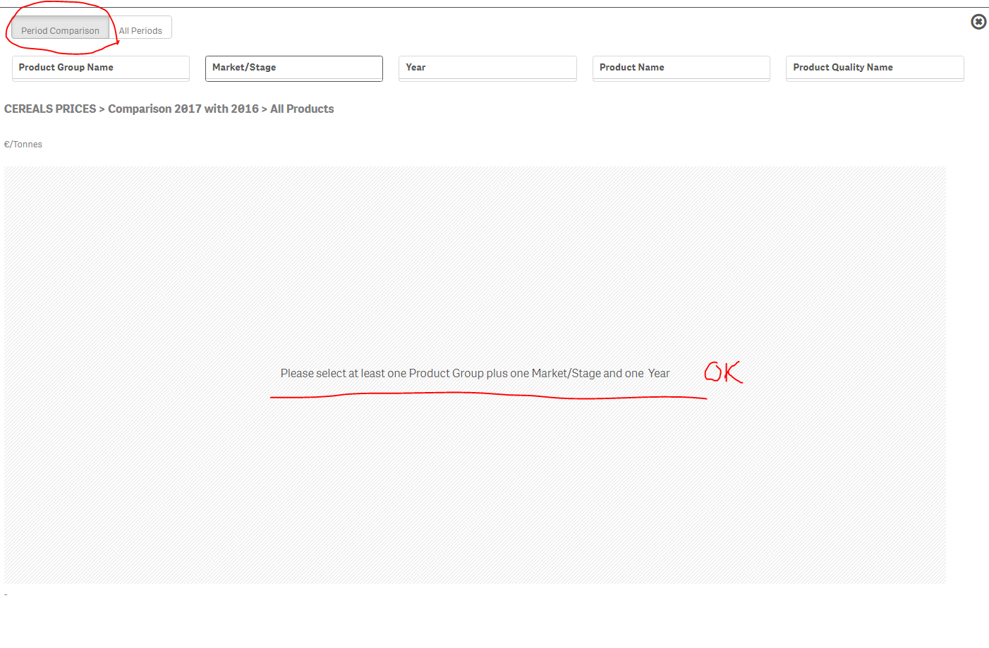Click the circled X clear-selections icon
989x648 pixels.
pos(978,21)
